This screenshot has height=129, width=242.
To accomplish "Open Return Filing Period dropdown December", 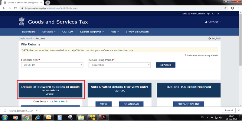I will 119,65.
